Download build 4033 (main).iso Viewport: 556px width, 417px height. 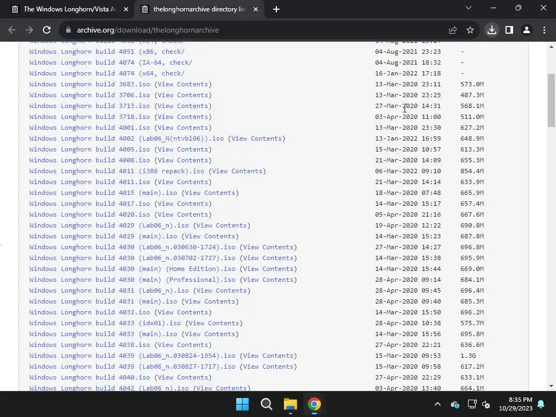[103, 334]
